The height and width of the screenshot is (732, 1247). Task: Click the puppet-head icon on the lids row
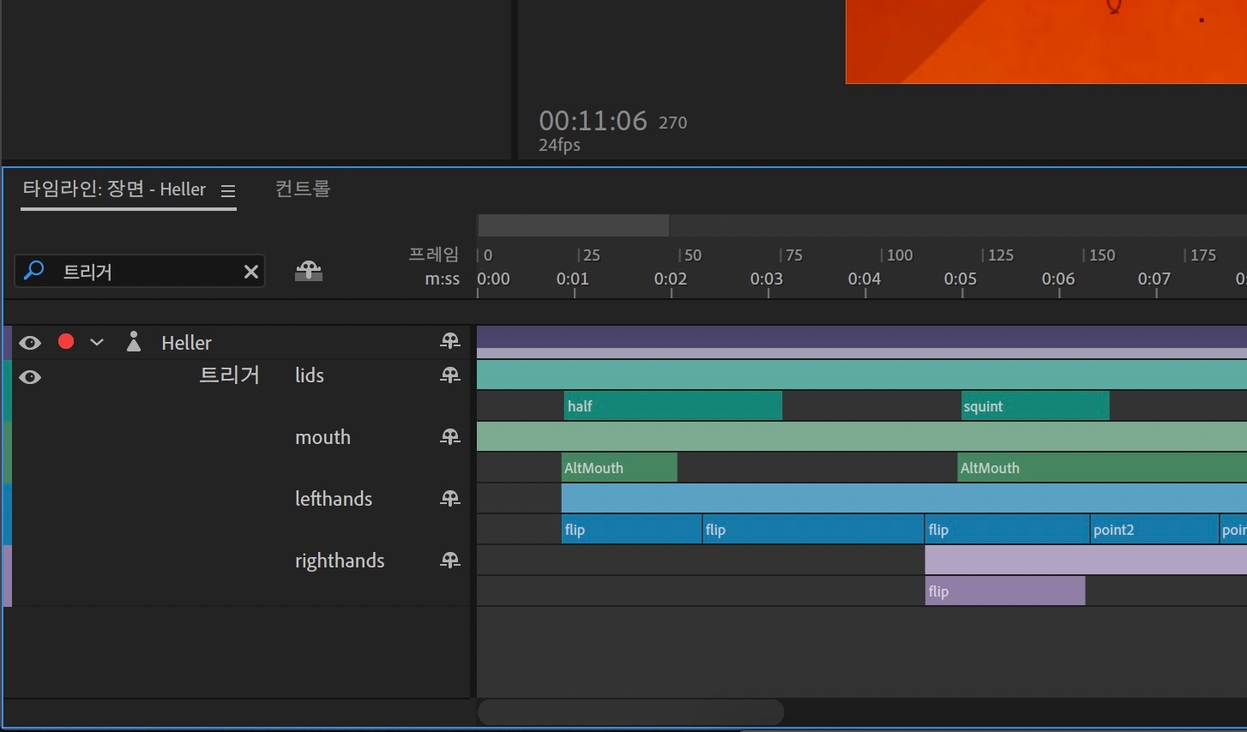[450, 375]
